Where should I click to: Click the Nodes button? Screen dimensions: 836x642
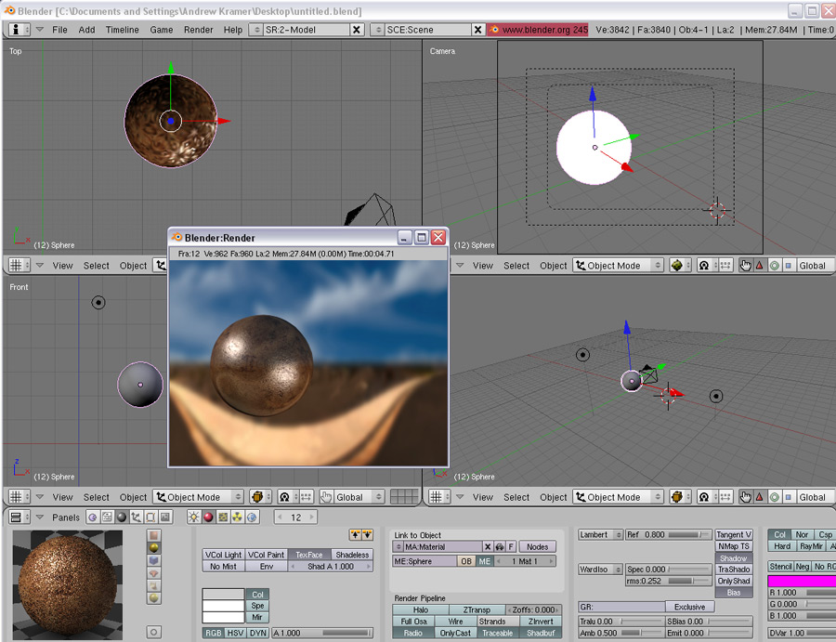pyautogui.click(x=538, y=547)
